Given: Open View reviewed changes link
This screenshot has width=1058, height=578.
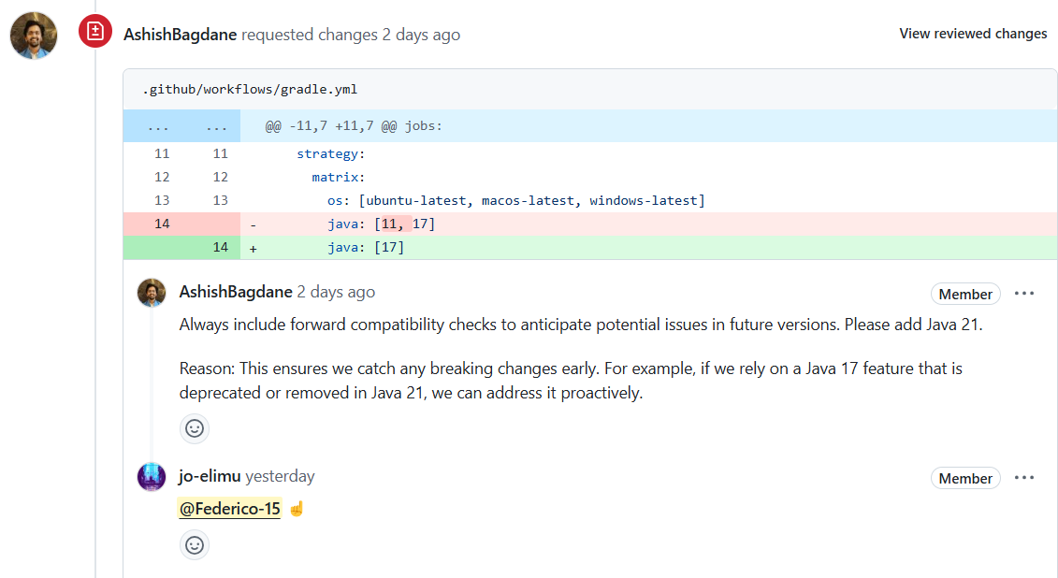Looking at the screenshot, I should 973,34.
